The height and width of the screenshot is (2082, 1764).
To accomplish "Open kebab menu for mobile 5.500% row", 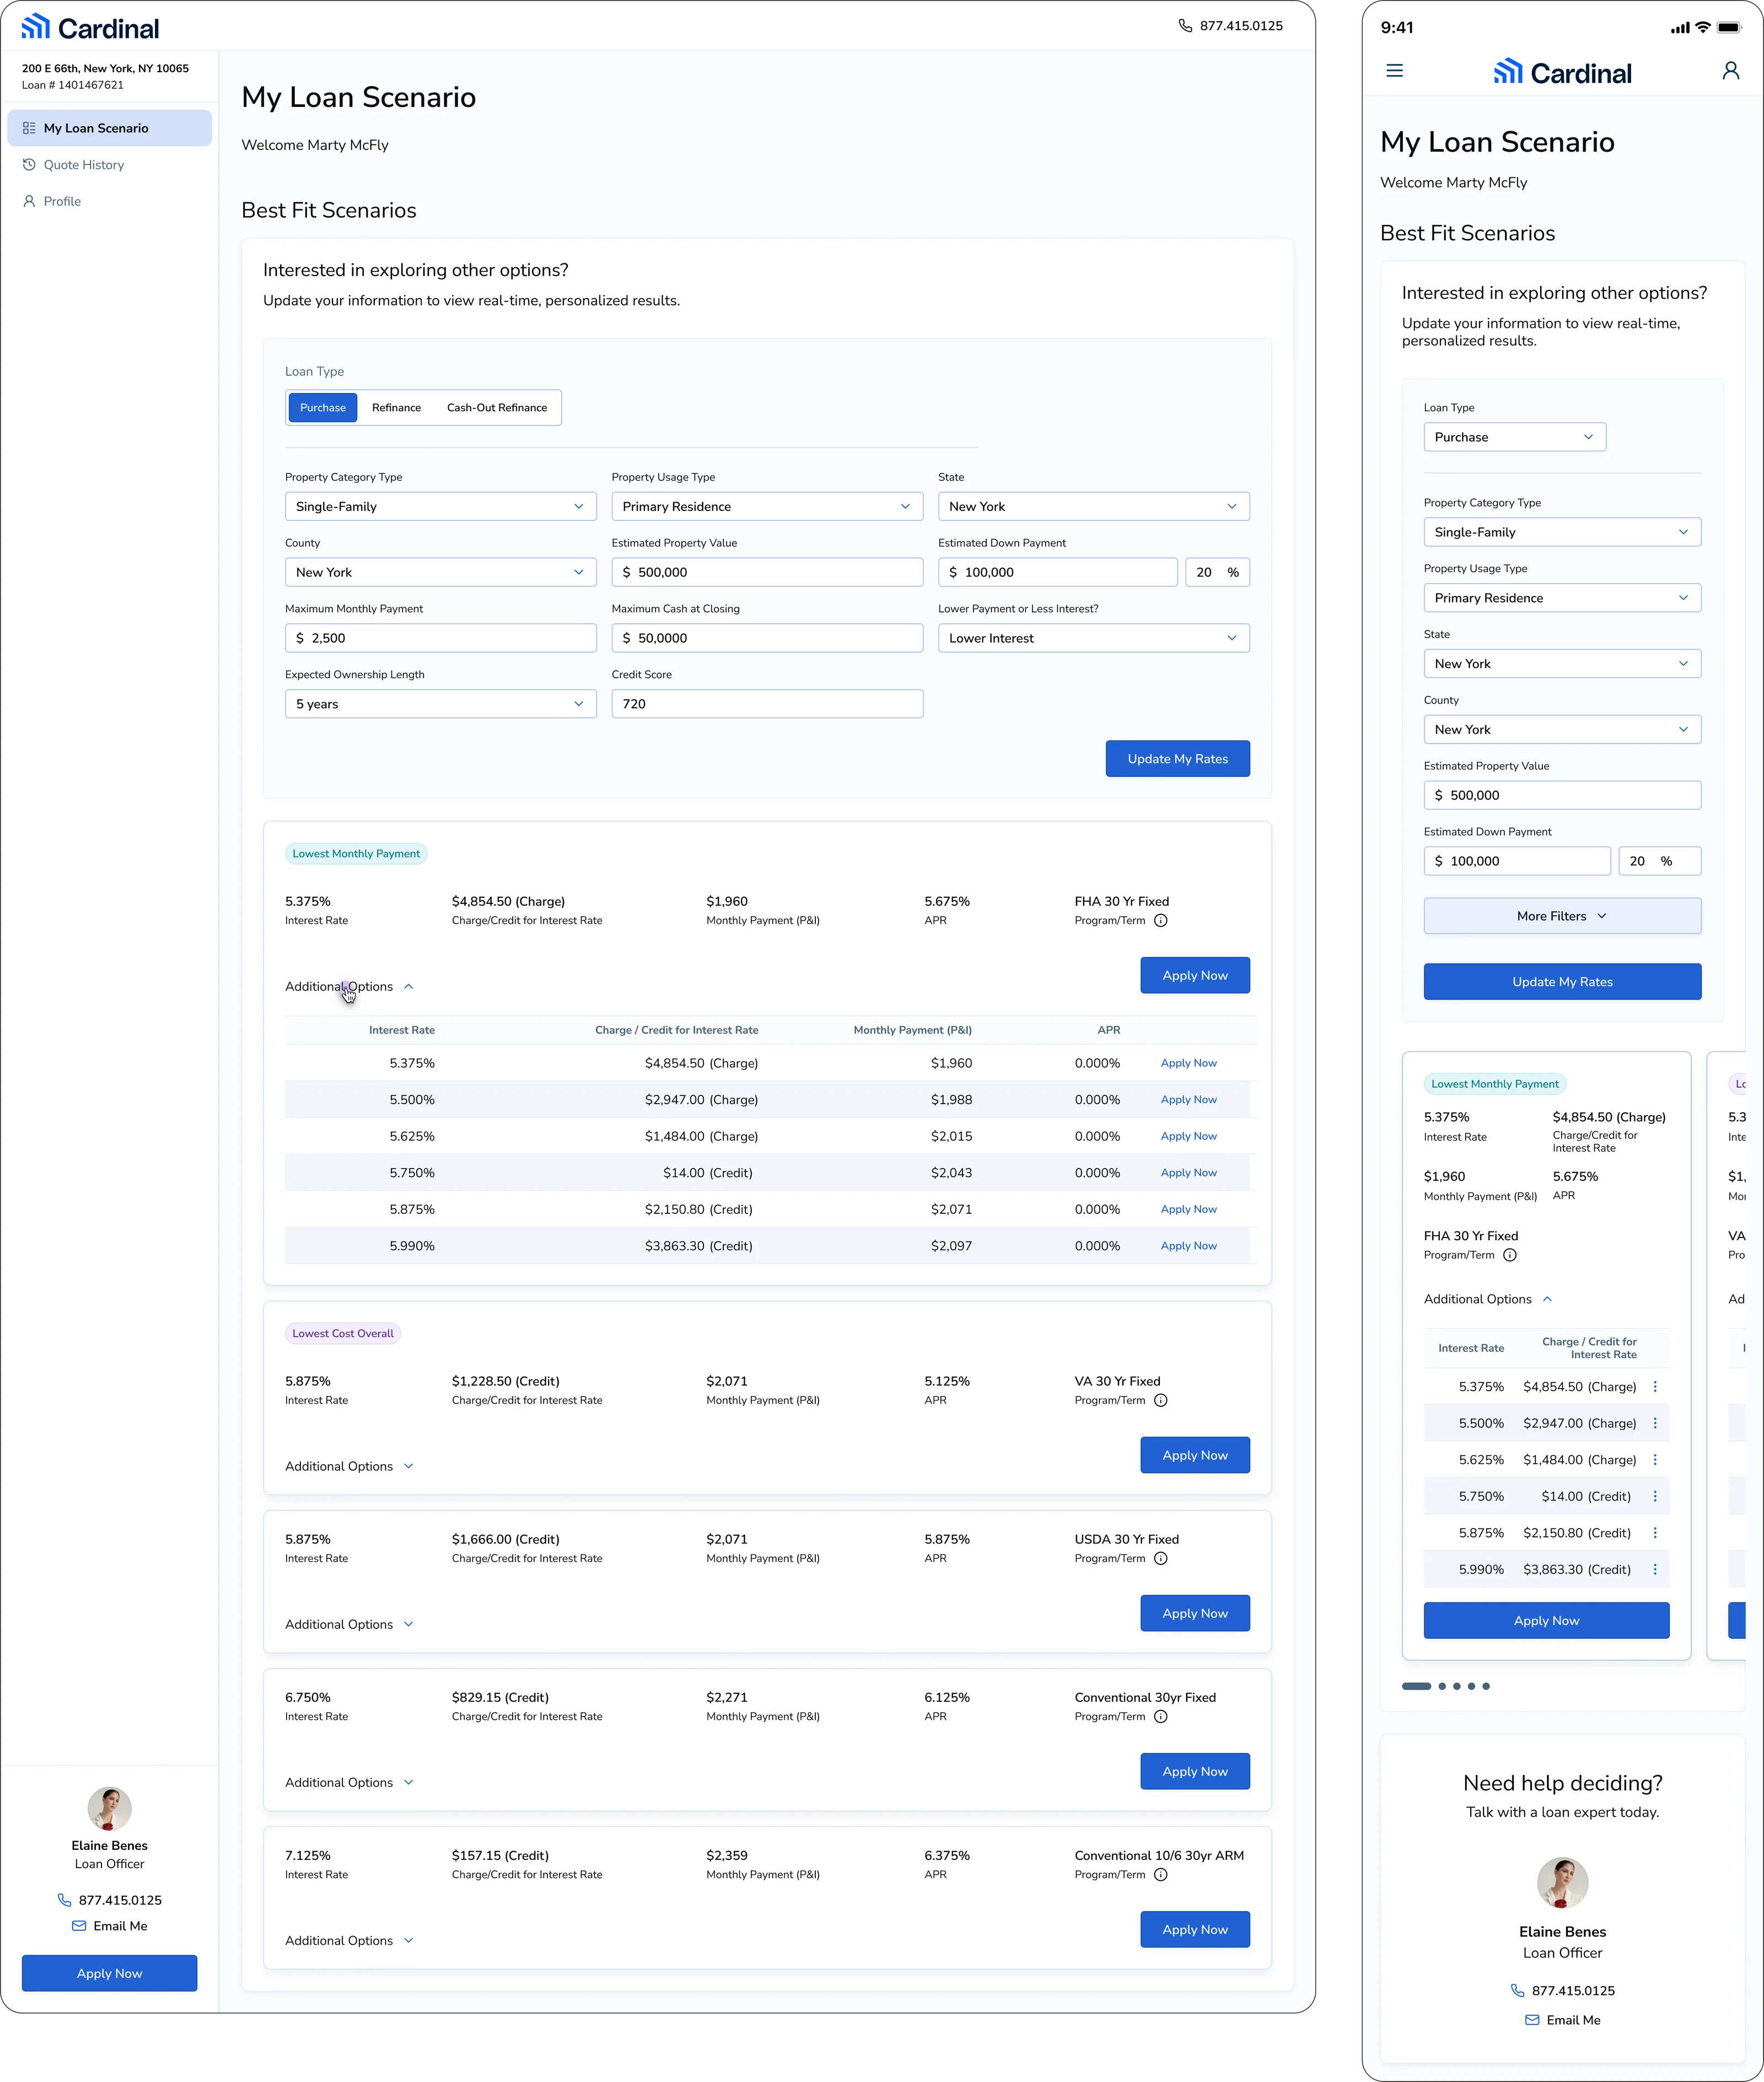I will click(x=1655, y=1423).
